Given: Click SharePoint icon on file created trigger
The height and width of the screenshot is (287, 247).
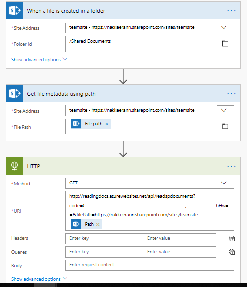Looking at the screenshot, I should 14,11.
